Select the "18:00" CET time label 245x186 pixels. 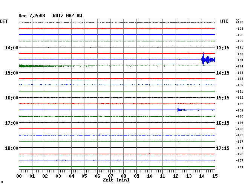(x=12, y=148)
